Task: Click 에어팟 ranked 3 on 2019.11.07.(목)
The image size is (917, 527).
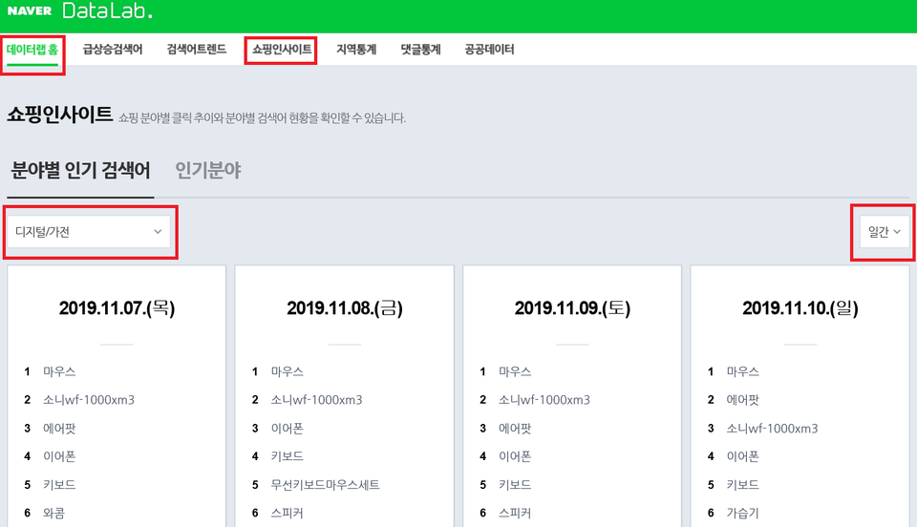Action: tap(59, 429)
